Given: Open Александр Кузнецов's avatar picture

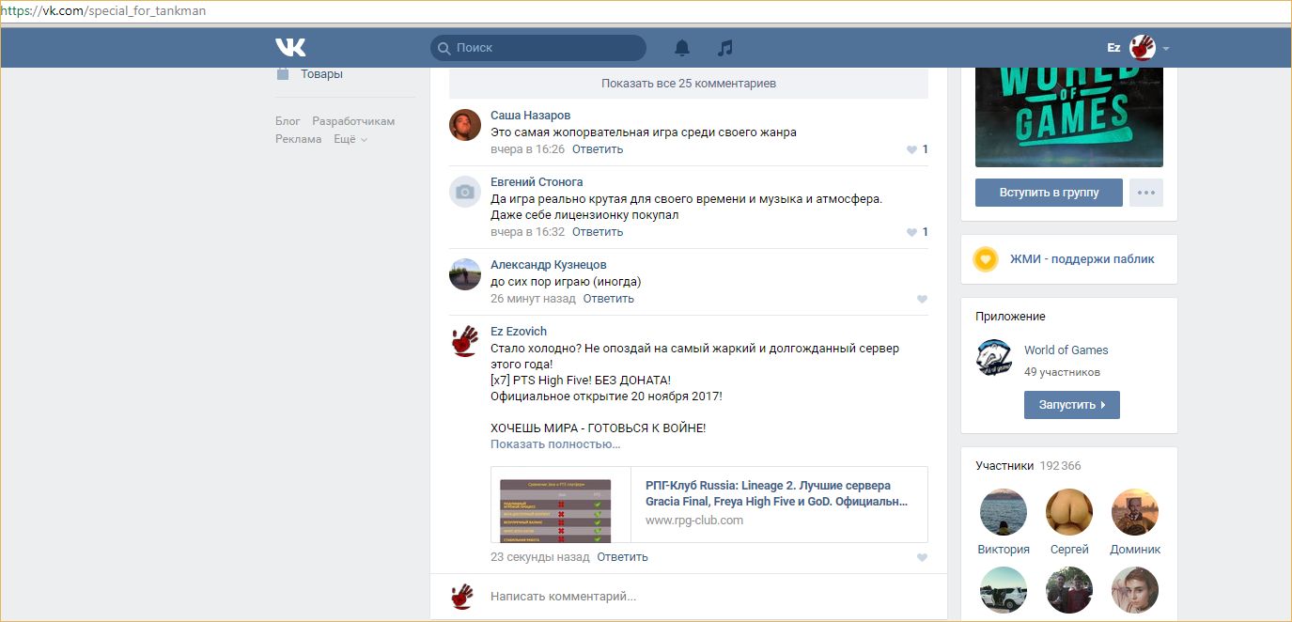Looking at the screenshot, I should [x=465, y=274].
